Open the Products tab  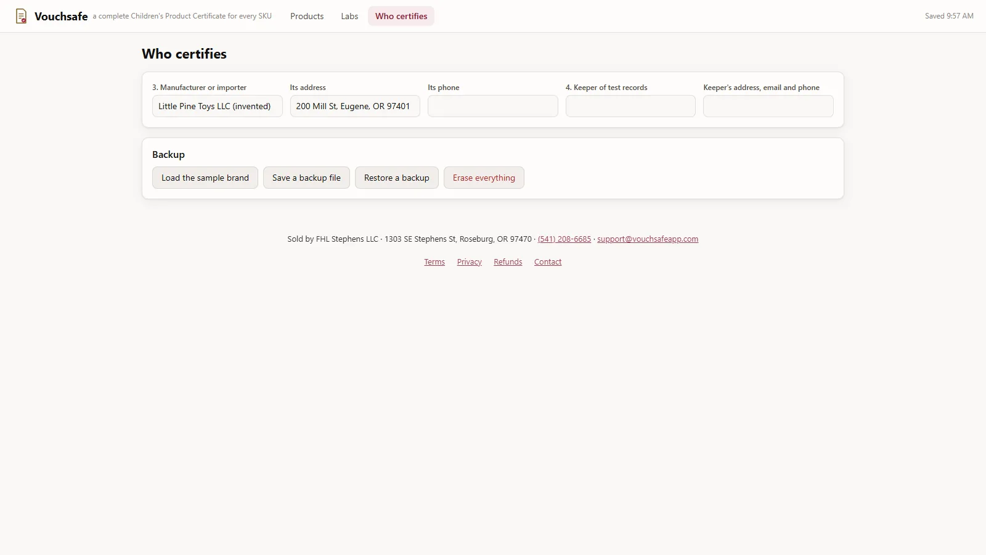[x=307, y=16]
